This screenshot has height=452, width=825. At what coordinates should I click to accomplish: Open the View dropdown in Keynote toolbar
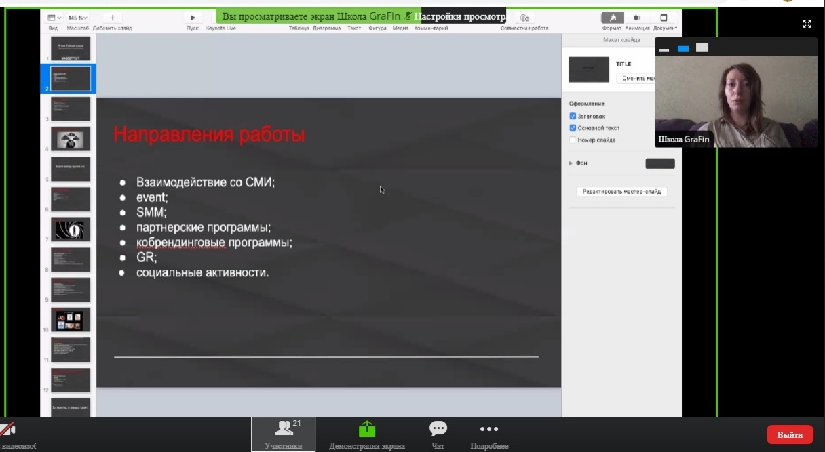coord(54,18)
